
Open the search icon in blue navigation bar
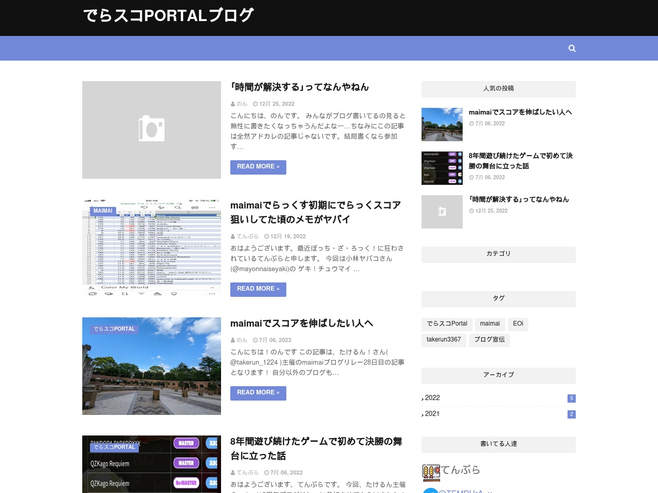(x=572, y=48)
